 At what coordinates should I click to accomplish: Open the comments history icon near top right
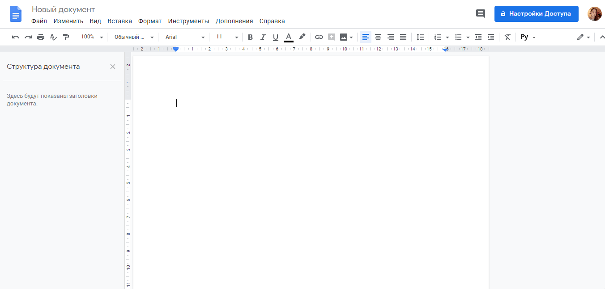480,13
